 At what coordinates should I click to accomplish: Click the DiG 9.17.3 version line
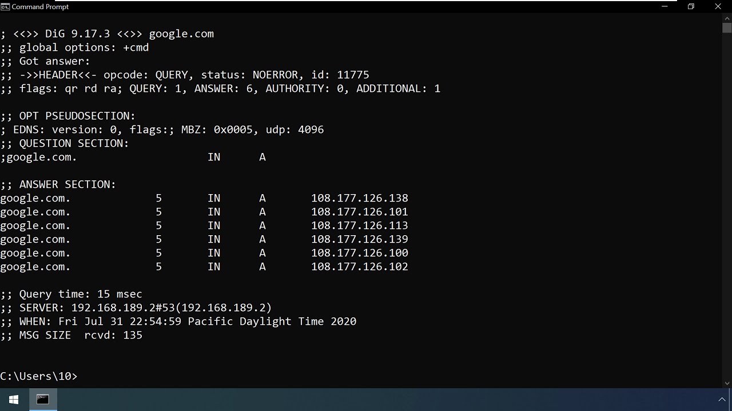coord(108,34)
